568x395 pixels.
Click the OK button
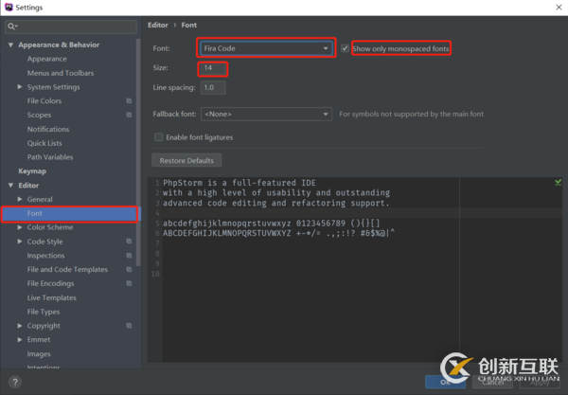click(445, 382)
